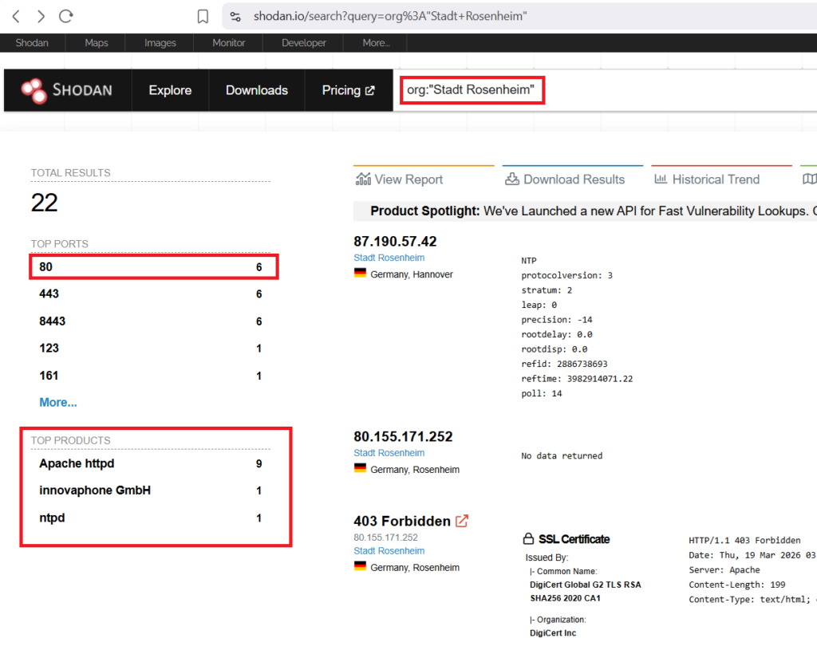Click the browser forward arrow
The width and height of the screenshot is (817, 650).
tap(41, 16)
